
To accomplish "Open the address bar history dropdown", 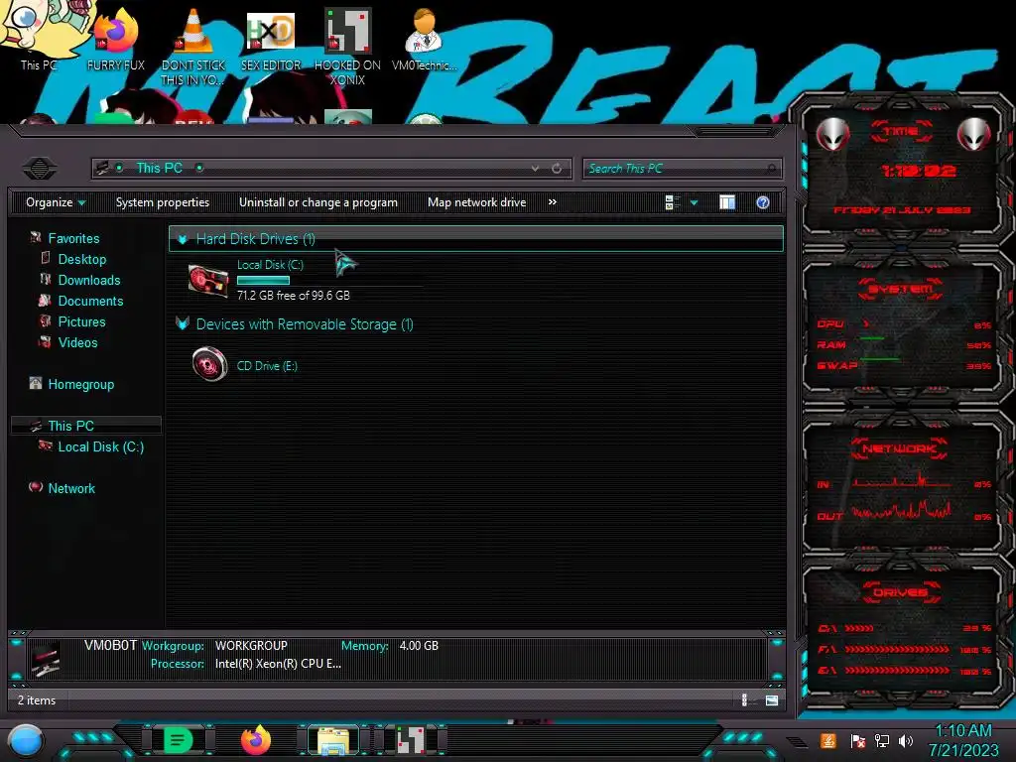I will coord(535,169).
